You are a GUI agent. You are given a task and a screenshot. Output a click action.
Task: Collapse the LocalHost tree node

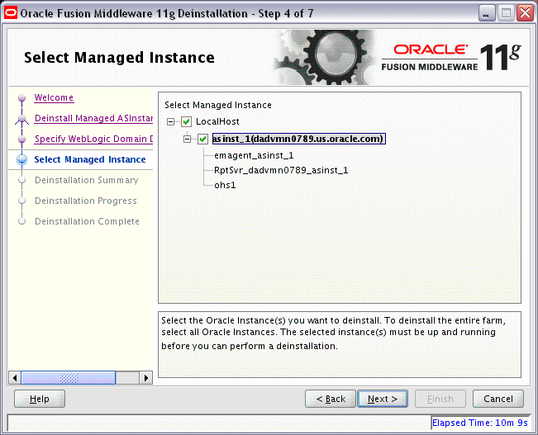[x=170, y=121]
